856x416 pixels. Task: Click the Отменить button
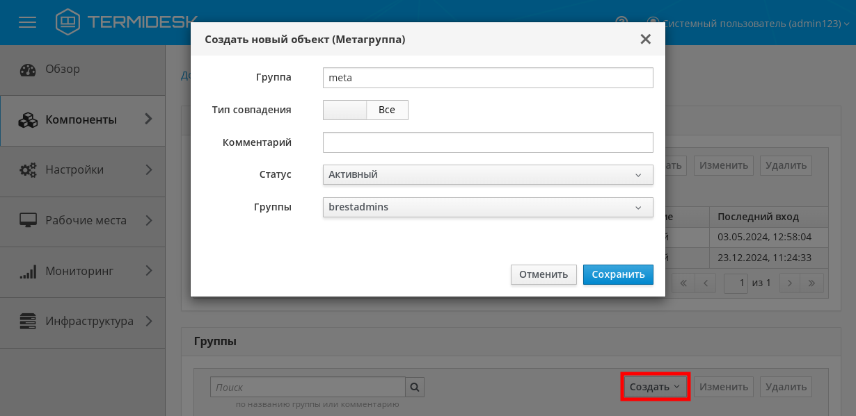coord(544,274)
